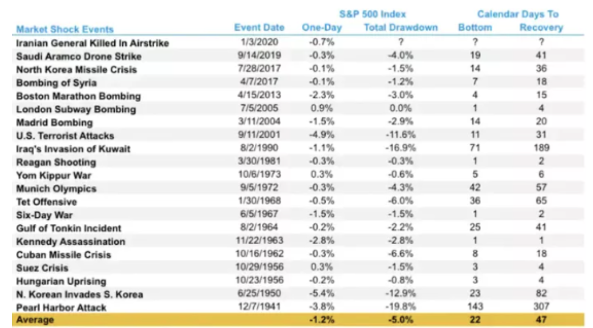Select the Total Drawdown column header
This screenshot has height=328, width=593.
point(401,27)
